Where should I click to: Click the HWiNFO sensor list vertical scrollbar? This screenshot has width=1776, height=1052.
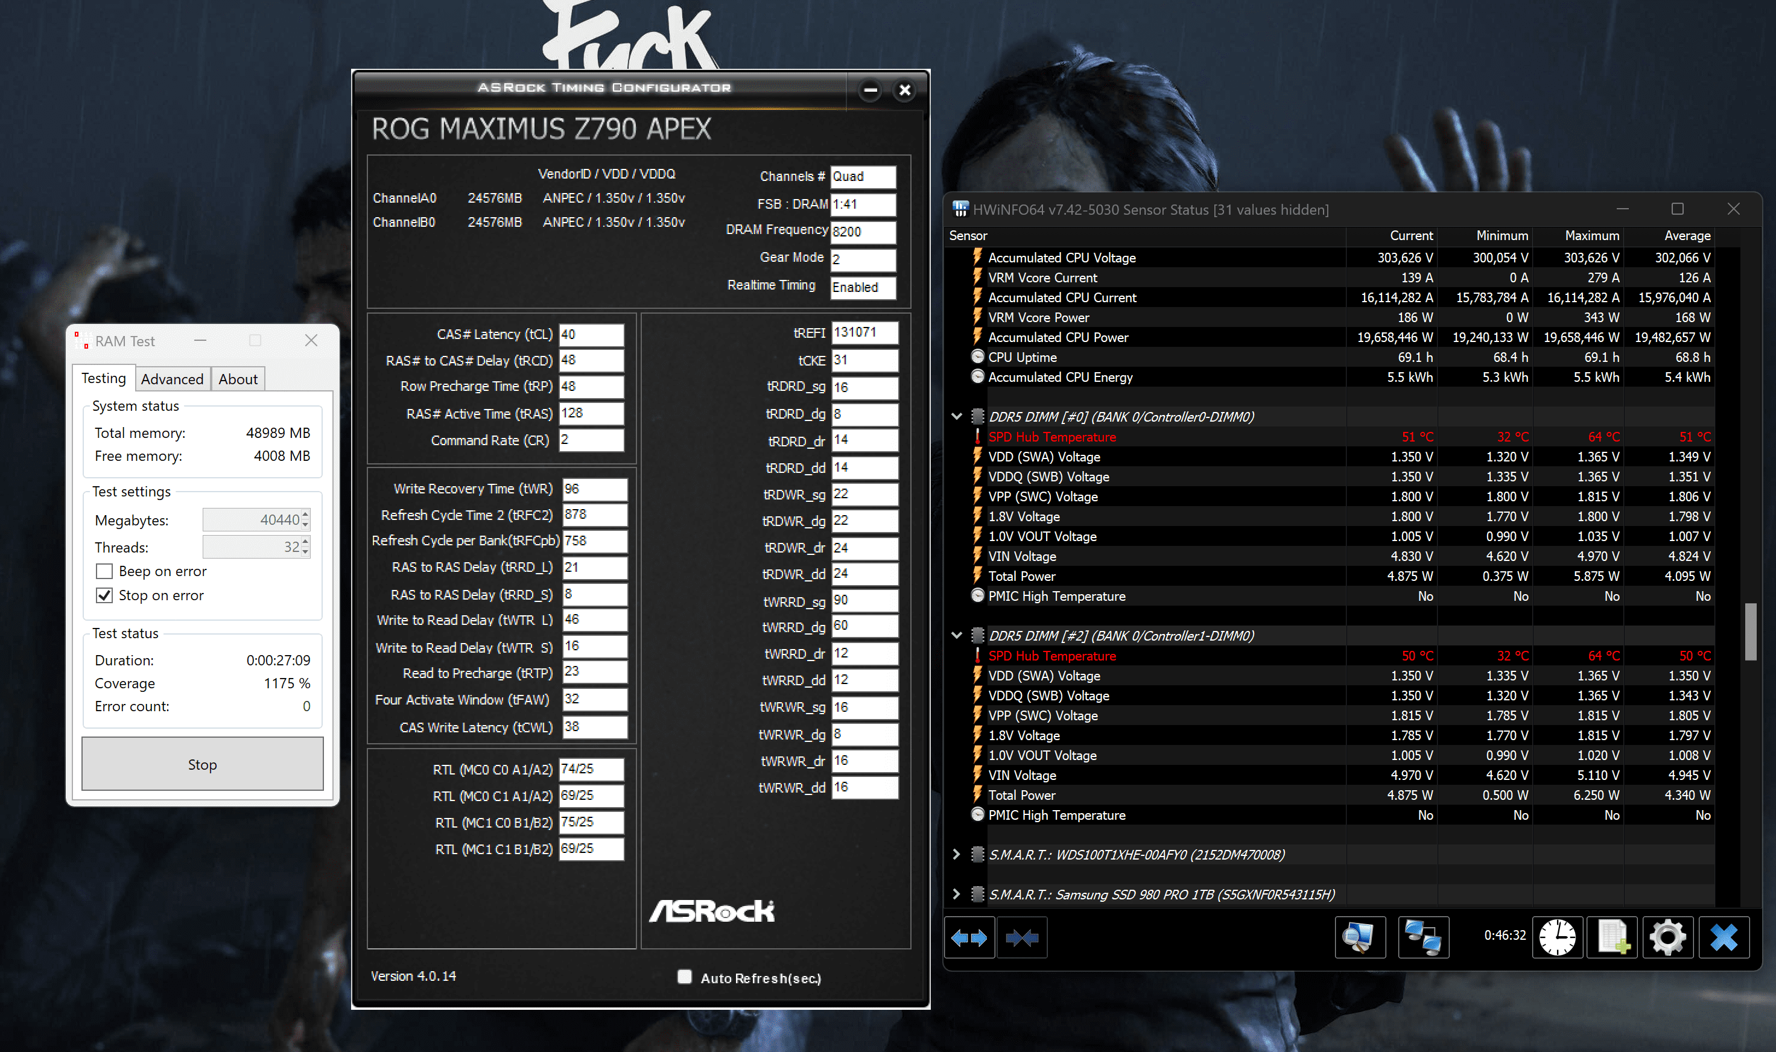tap(1750, 631)
